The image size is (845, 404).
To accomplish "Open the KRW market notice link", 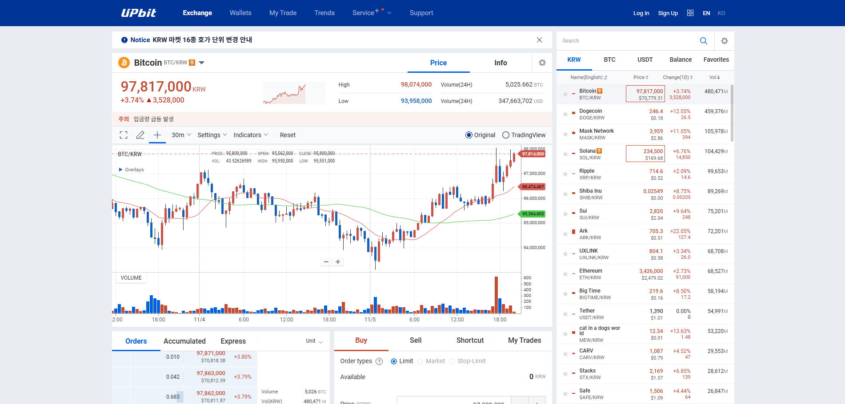I will point(202,40).
